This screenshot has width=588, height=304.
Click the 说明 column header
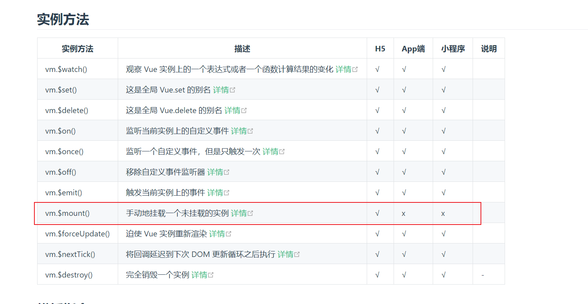coord(488,49)
